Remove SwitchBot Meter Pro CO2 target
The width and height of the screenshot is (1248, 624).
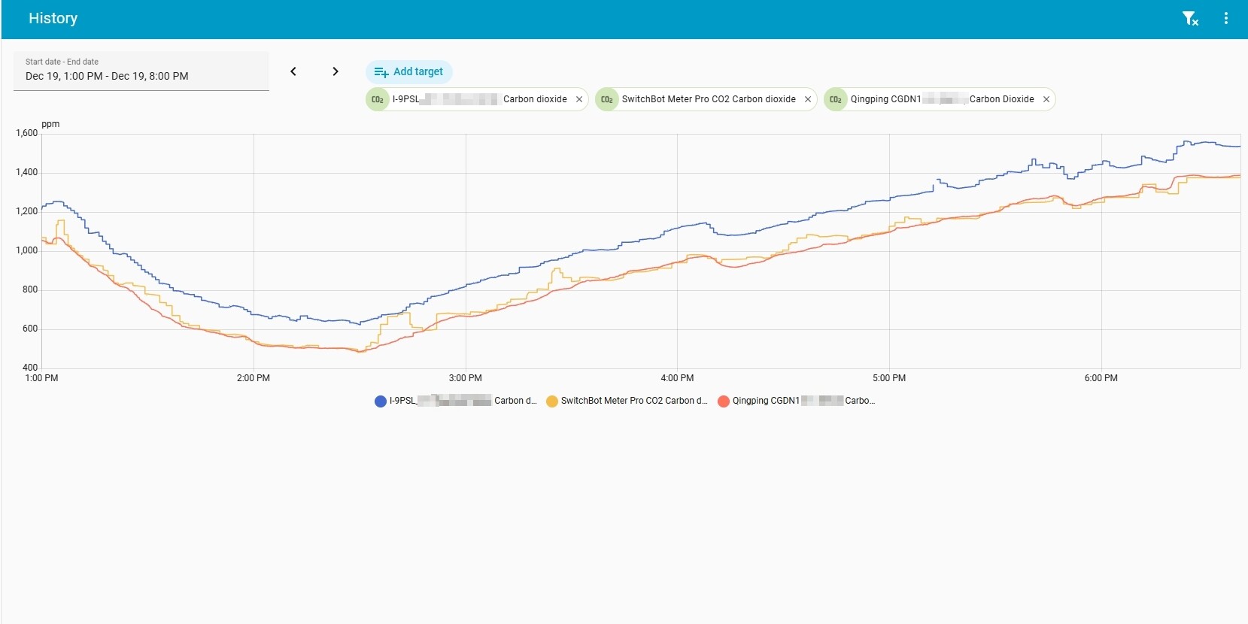808,99
